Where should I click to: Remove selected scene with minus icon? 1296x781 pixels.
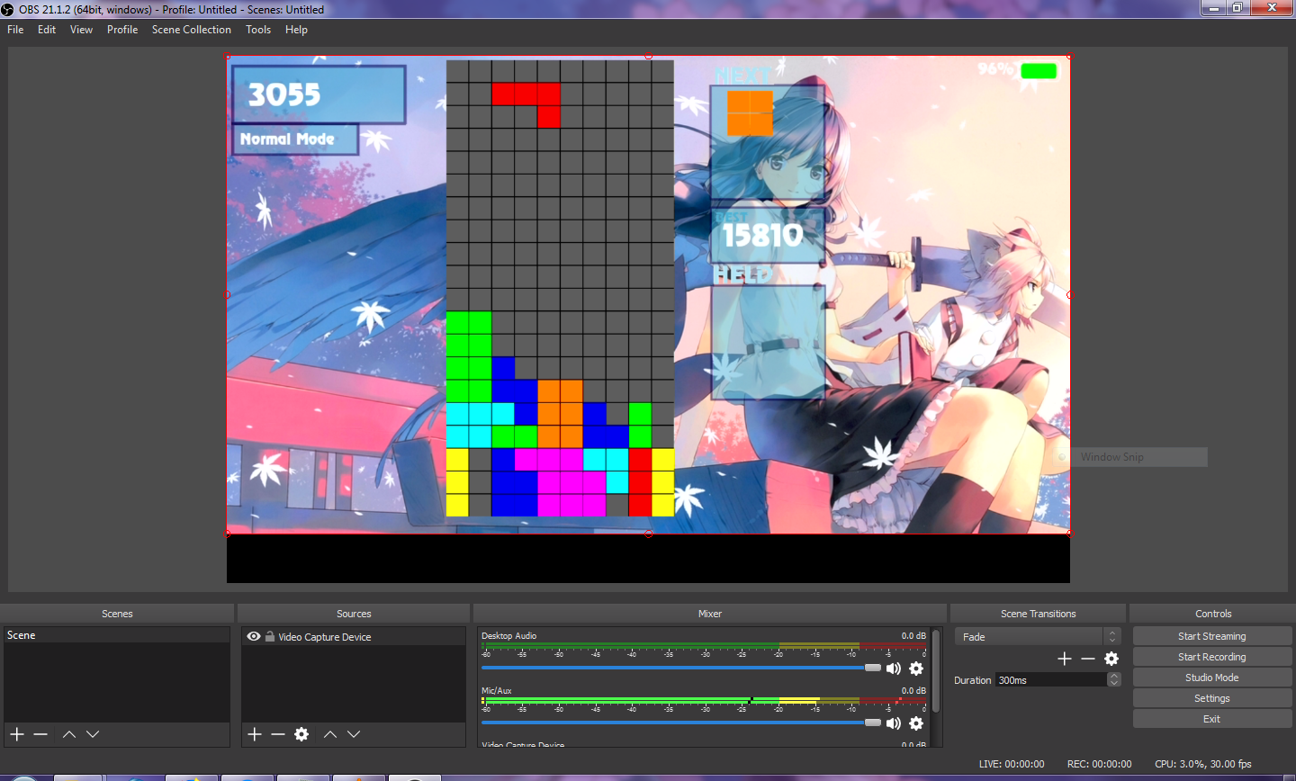[40, 734]
